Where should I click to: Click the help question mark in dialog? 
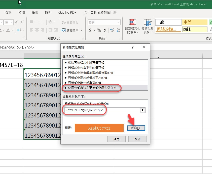click(132, 47)
